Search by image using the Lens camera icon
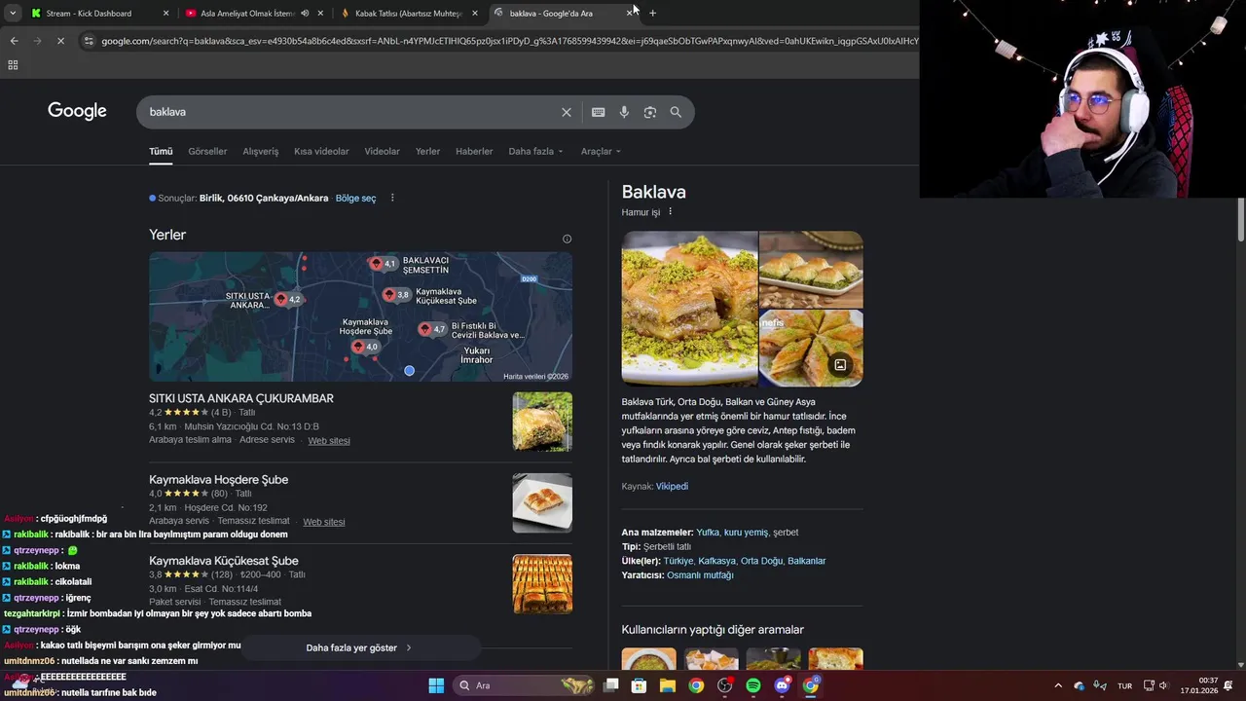This screenshot has height=701, width=1246. [x=650, y=112]
